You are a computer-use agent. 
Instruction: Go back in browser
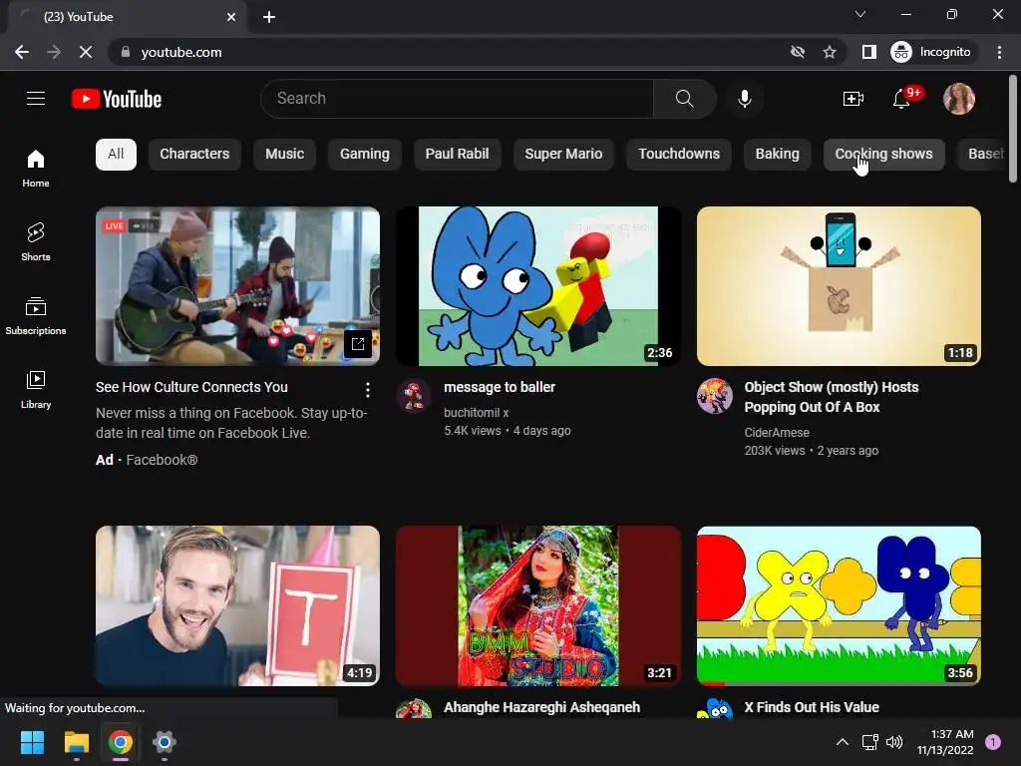coord(22,52)
